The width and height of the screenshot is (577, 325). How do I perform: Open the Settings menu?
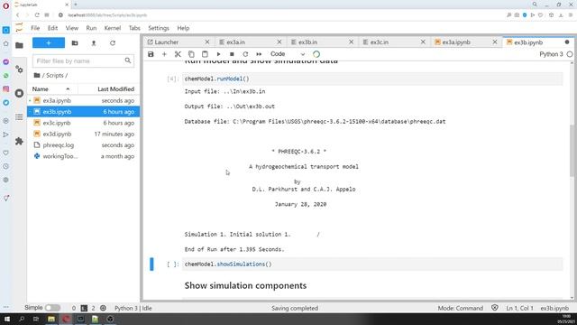pyautogui.click(x=159, y=28)
